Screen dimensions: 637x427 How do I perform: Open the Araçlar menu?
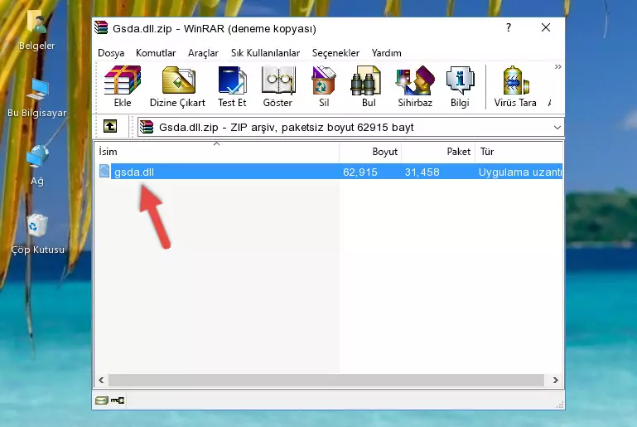click(203, 53)
